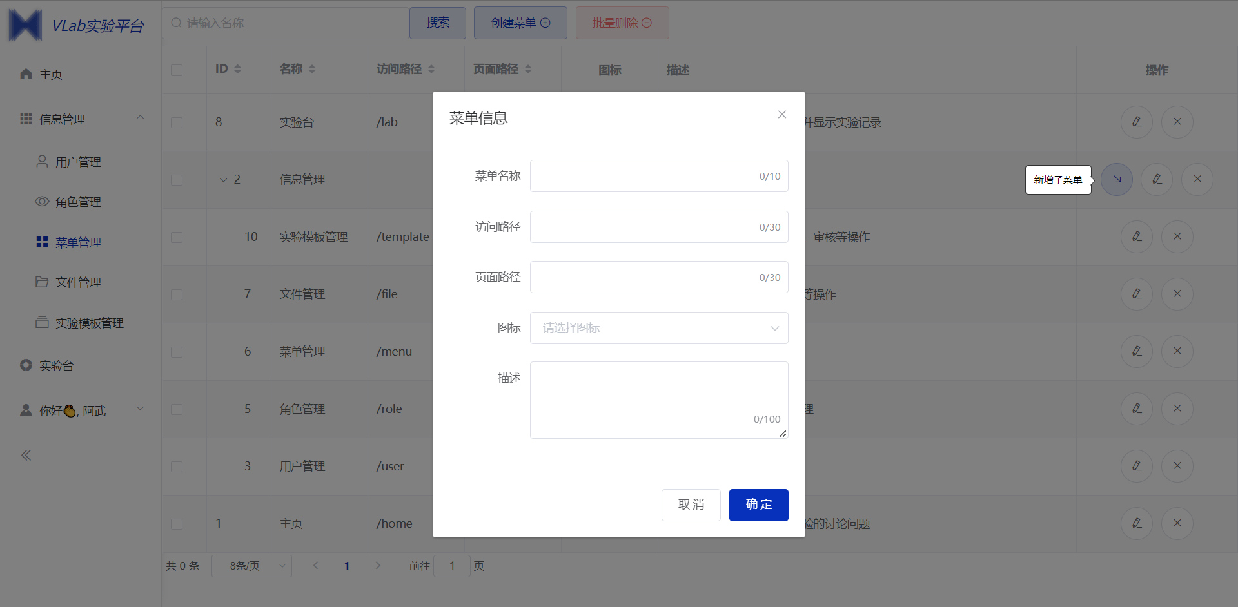The image size is (1238, 607).
Task: Toggle the select-all header checkbox
Action: coord(177,70)
